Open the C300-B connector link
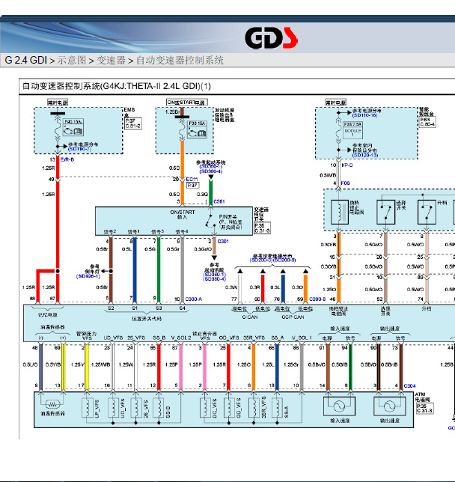Viewport: 455px width, 482px height. click(317, 299)
